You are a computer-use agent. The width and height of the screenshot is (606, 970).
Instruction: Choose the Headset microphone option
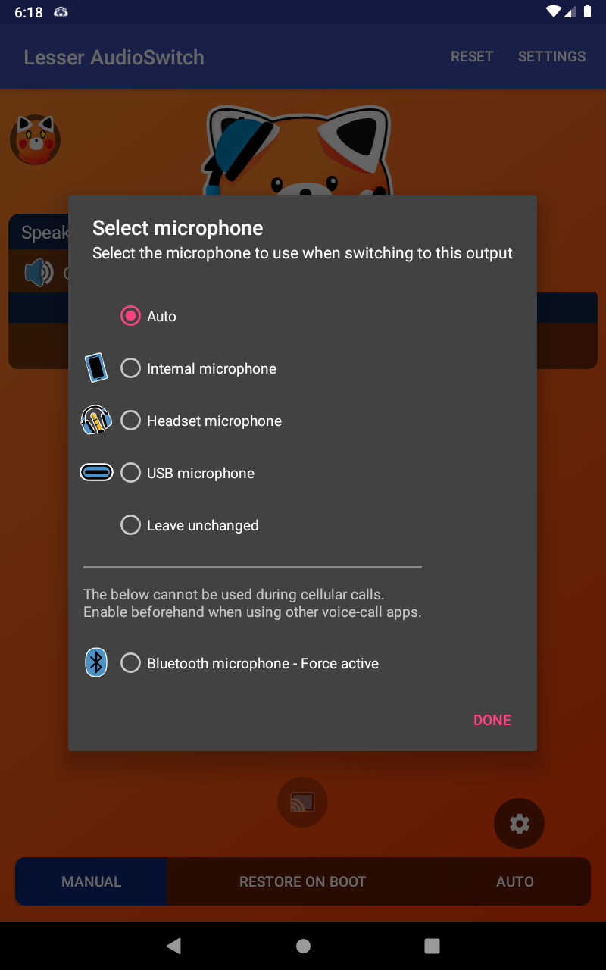click(131, 421)
